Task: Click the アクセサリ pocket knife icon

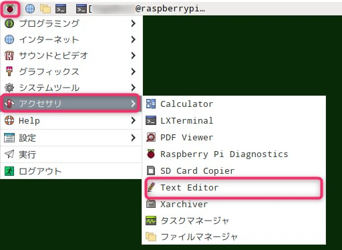Action: pyautogui.click(x=9, y=104)
